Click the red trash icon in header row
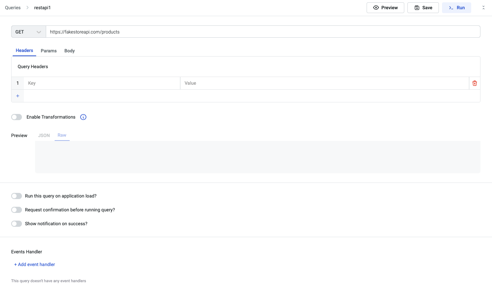 [x=474, y=83]
